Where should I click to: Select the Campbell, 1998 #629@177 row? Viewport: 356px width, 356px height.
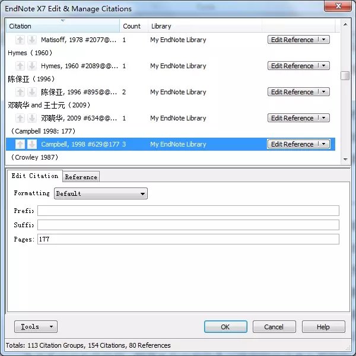click(x=170, y=144)
